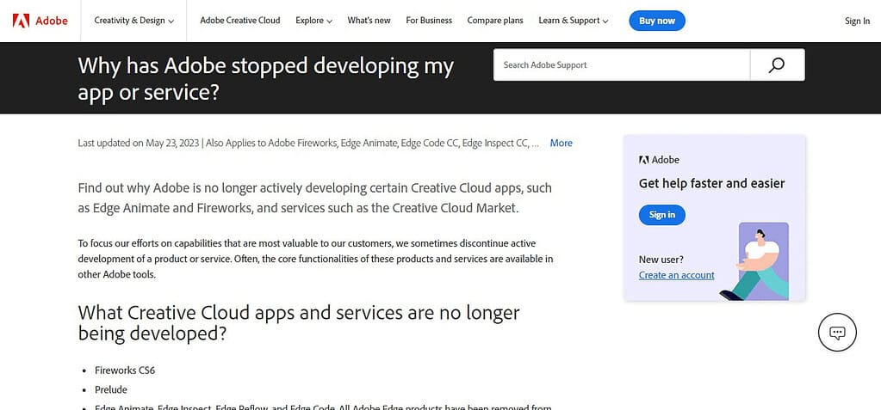The image size is (881, 410).
Task: Click the 'Get help faster and easier' heading
Action: tap(712, 183)
